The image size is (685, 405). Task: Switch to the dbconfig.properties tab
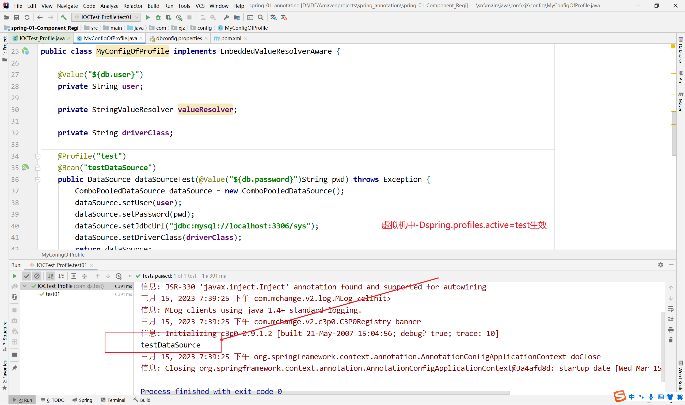click(179, 38)
